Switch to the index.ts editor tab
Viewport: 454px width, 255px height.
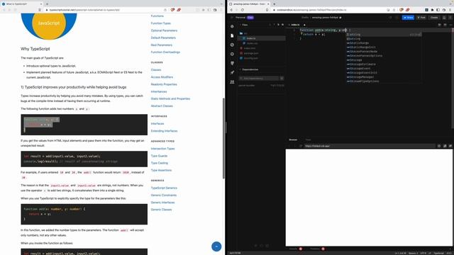pos(295,25)
